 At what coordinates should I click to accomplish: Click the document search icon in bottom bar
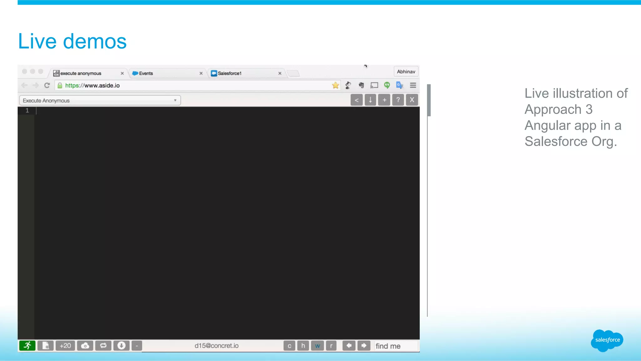[46, 346]
